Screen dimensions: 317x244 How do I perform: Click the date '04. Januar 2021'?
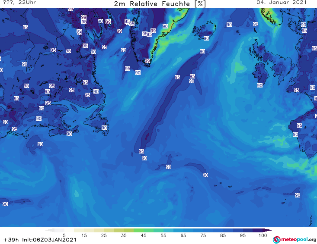[282, 3]
